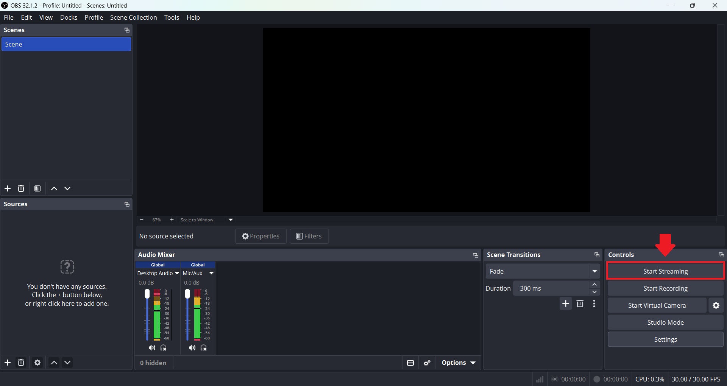Open scene filters icon in Scenes toolbar
The height and width of the screenshot is (386, 727).
click(x=37, y=188)
